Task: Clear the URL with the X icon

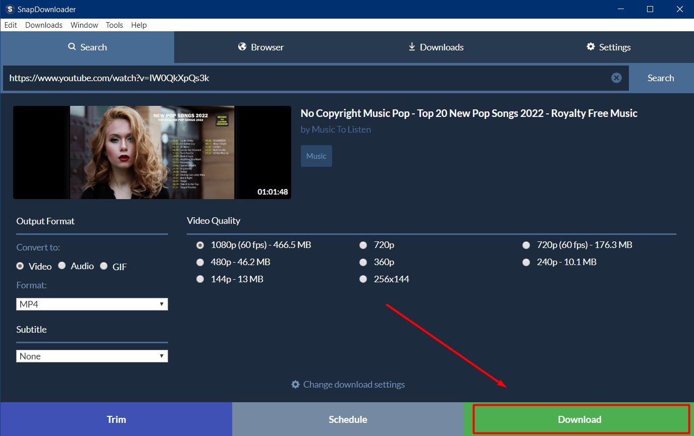Action: click(616, 78)
